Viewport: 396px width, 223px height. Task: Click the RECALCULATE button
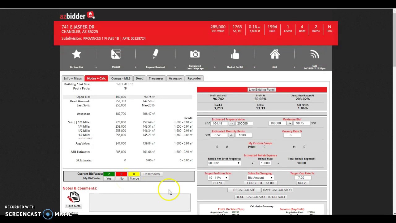tap(244, 190)
